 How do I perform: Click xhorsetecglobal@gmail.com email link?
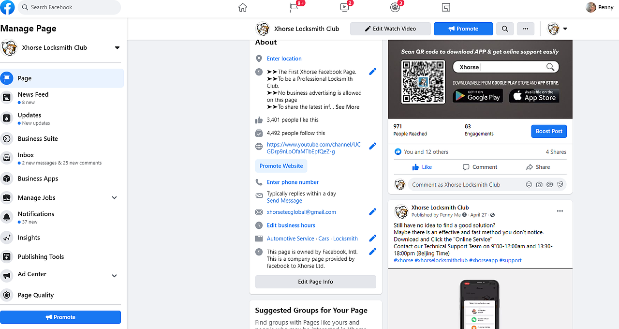coord(301,212)
